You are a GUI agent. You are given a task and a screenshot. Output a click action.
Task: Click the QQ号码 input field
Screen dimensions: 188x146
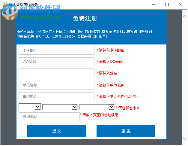(56, 62)
